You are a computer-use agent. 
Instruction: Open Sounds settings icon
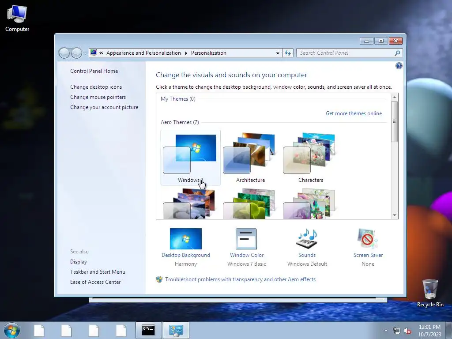(x=307, y=239)
